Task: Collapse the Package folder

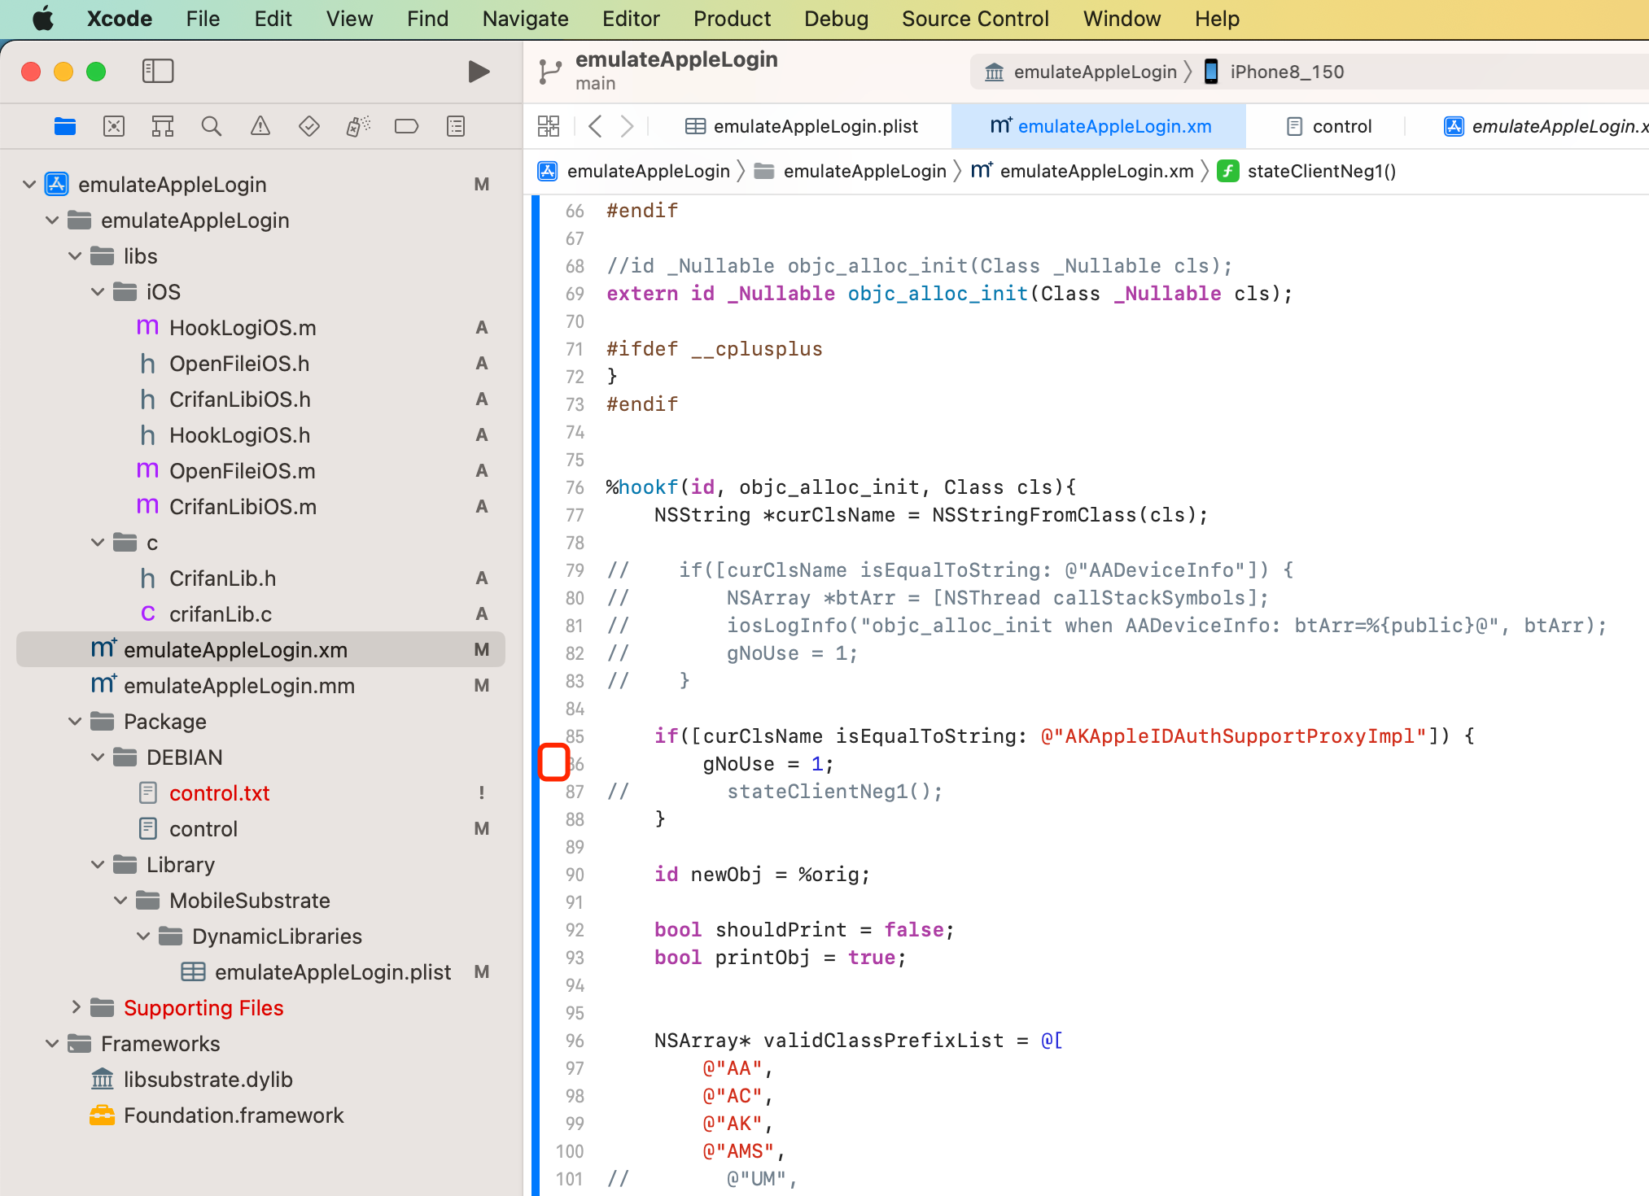Action: 75,722
